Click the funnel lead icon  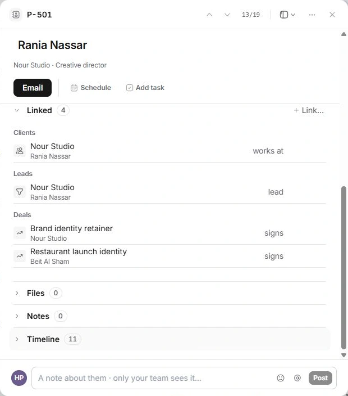point(20,192)
